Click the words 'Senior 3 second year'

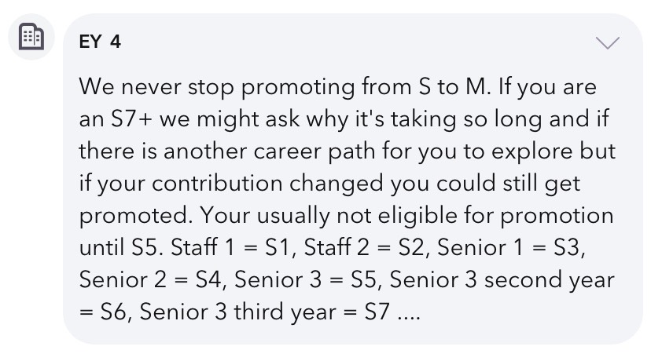click(x=502, y=279)
